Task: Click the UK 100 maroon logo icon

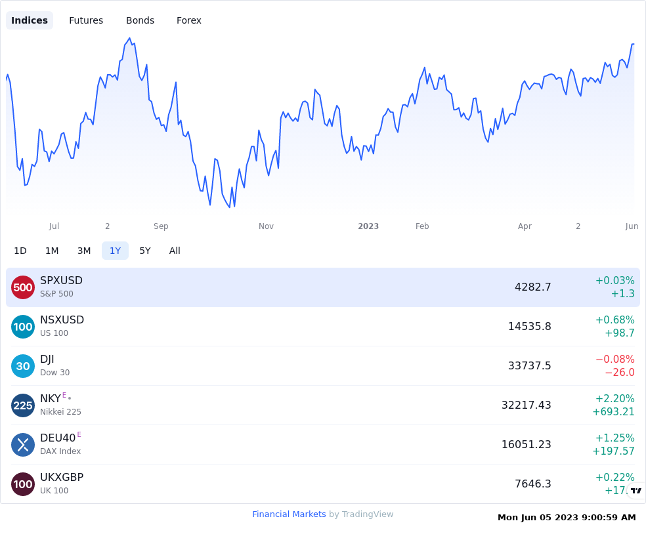Action: [x=23, y=484]
